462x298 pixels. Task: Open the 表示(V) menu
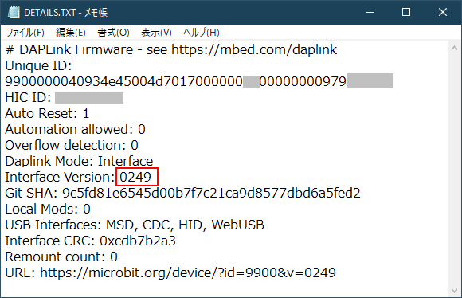coord(156,33)
